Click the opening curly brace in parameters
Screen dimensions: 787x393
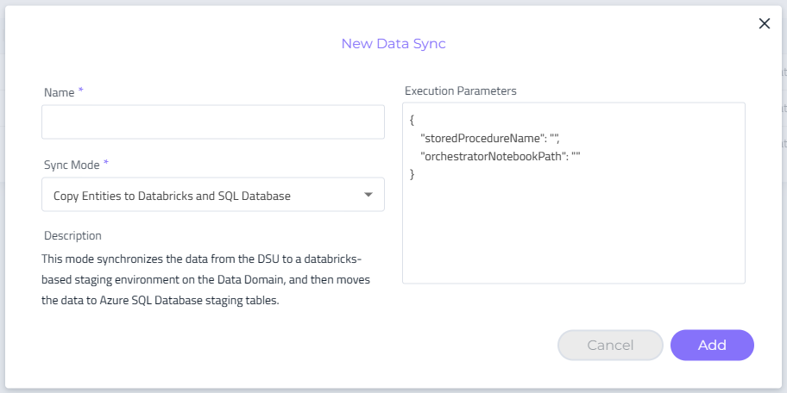tap(412, 120)
